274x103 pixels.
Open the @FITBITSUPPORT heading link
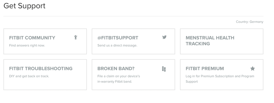118,38
